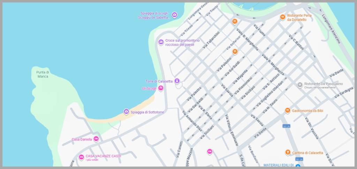
Task: Click the unlabeled pink hotel pin near Via Siciliani
Action: click(x=210, y=152)
